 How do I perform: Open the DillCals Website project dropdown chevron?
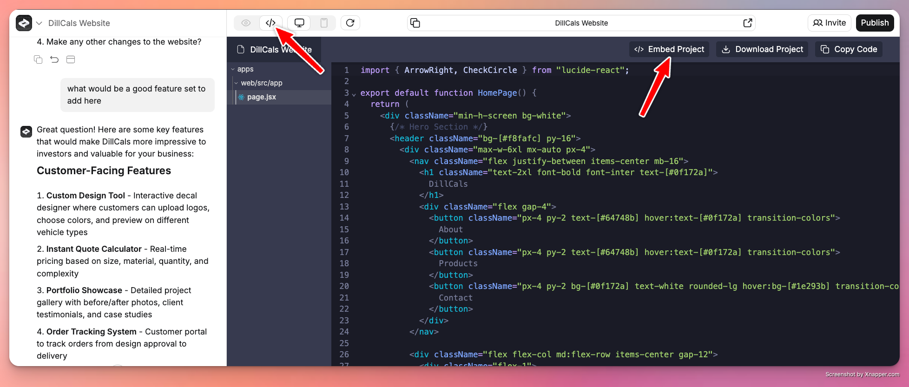(39, 23)
